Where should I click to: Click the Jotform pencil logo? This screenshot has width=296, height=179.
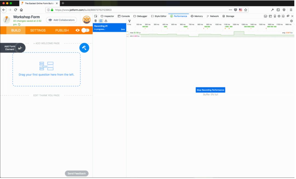(6, 19)
